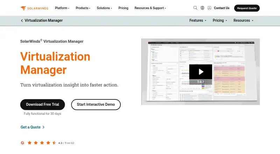Image resolution: width=280 pixels, height=154 pixels.
Task: Open the Get a Quote link
Action: point(32,127)
